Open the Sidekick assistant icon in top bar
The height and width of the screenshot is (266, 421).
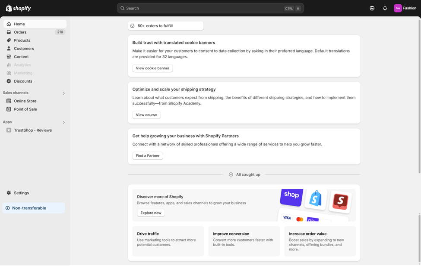click(372, 8)
